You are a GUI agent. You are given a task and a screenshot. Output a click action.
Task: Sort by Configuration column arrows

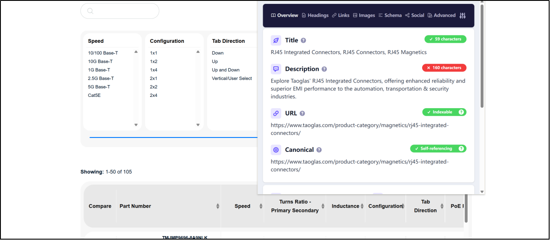[403, 206]
